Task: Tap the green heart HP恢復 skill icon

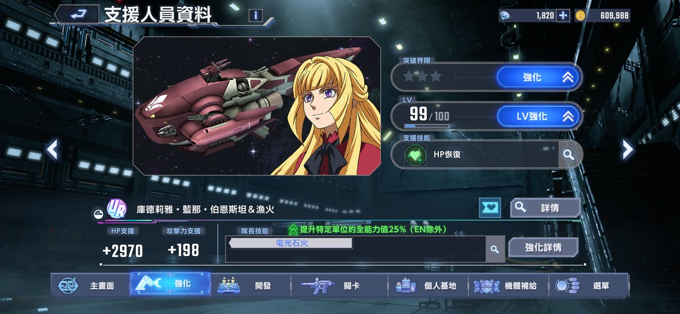Action: coord(415,154)
